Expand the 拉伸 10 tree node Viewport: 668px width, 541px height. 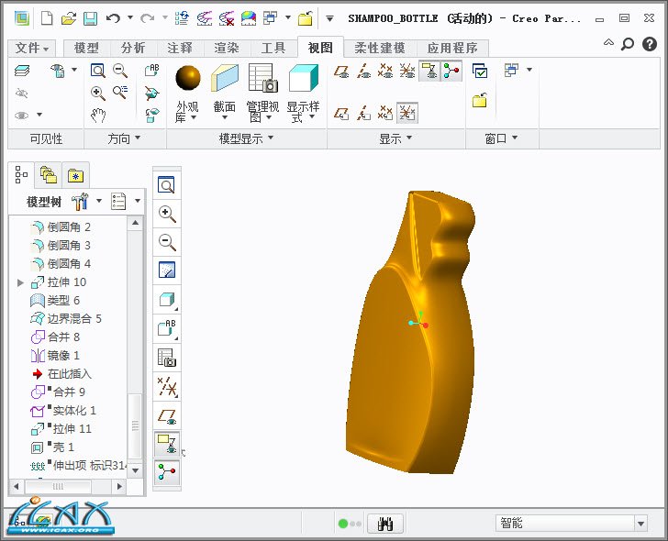click(x=20, y=282)
